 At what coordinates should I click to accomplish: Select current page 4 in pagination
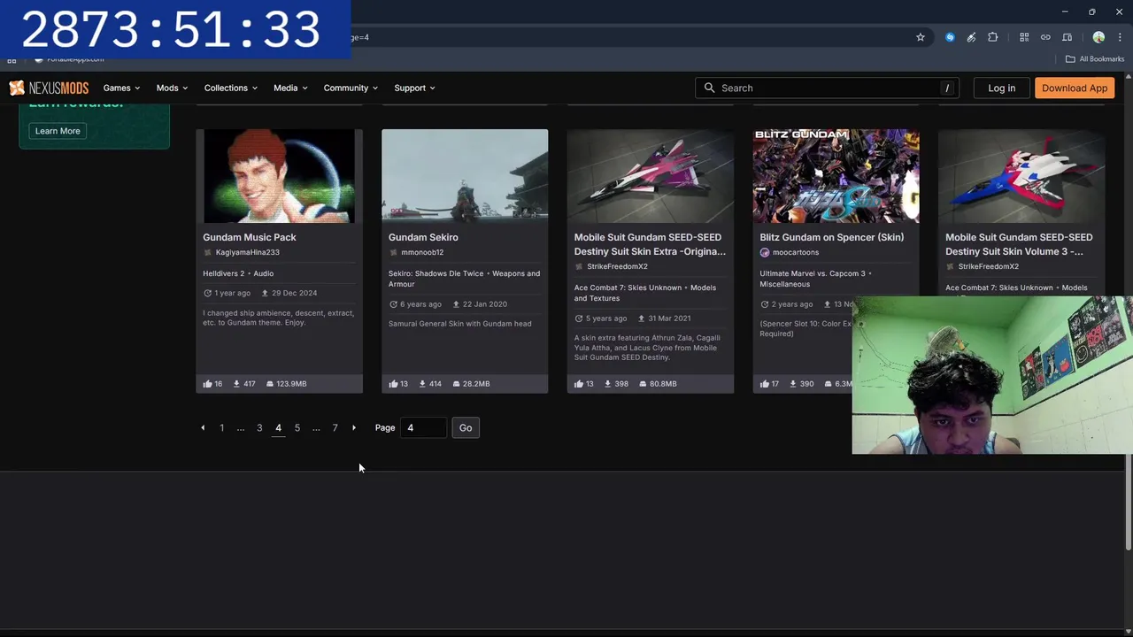(278, 427)
